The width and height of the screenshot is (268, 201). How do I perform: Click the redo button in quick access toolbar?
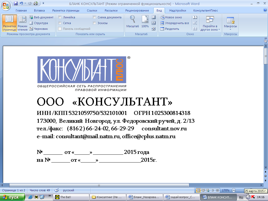coord(30,3)
